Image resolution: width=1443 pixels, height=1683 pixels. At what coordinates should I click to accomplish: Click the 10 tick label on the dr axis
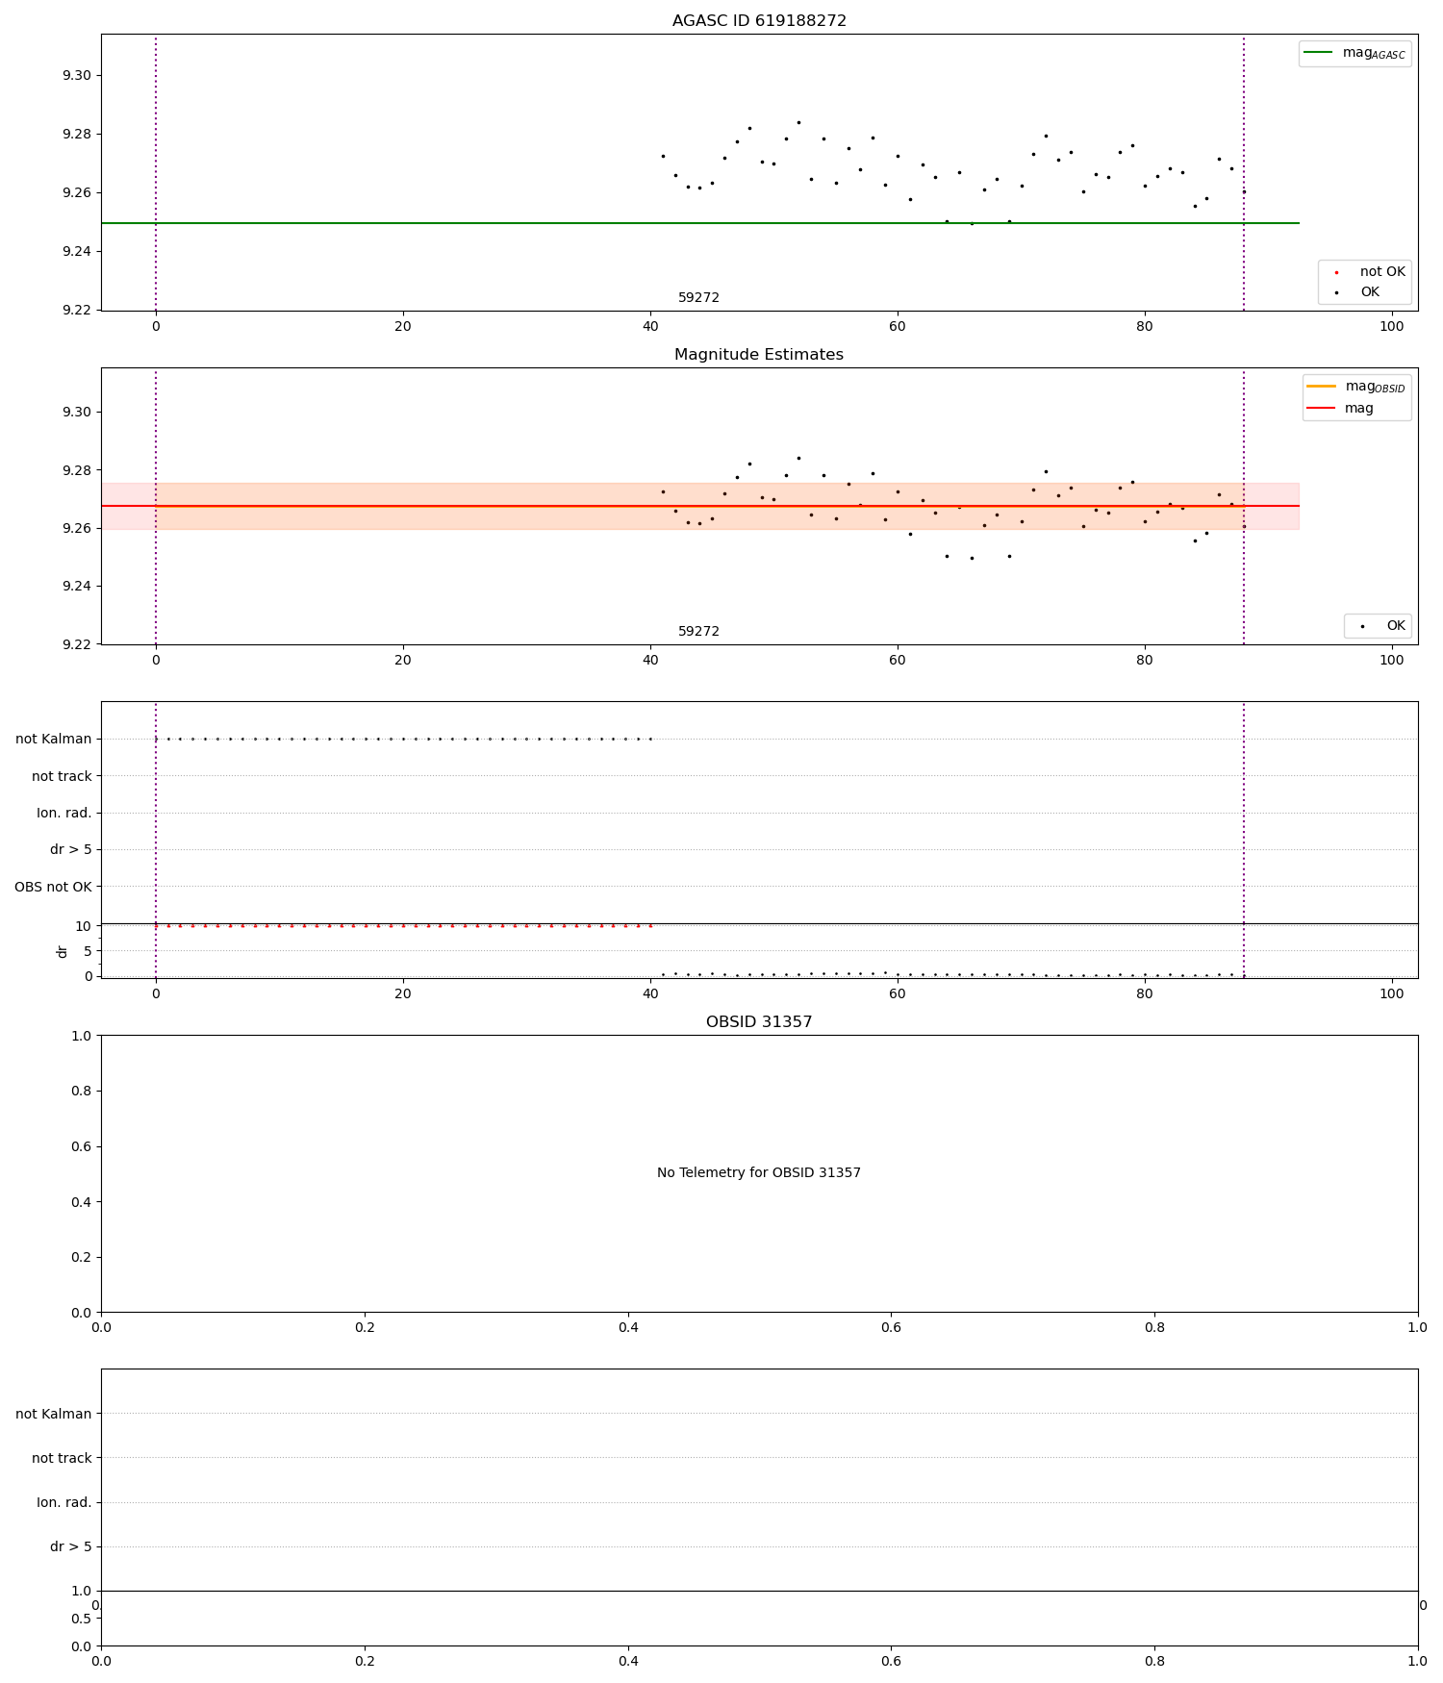pos(84,926)
